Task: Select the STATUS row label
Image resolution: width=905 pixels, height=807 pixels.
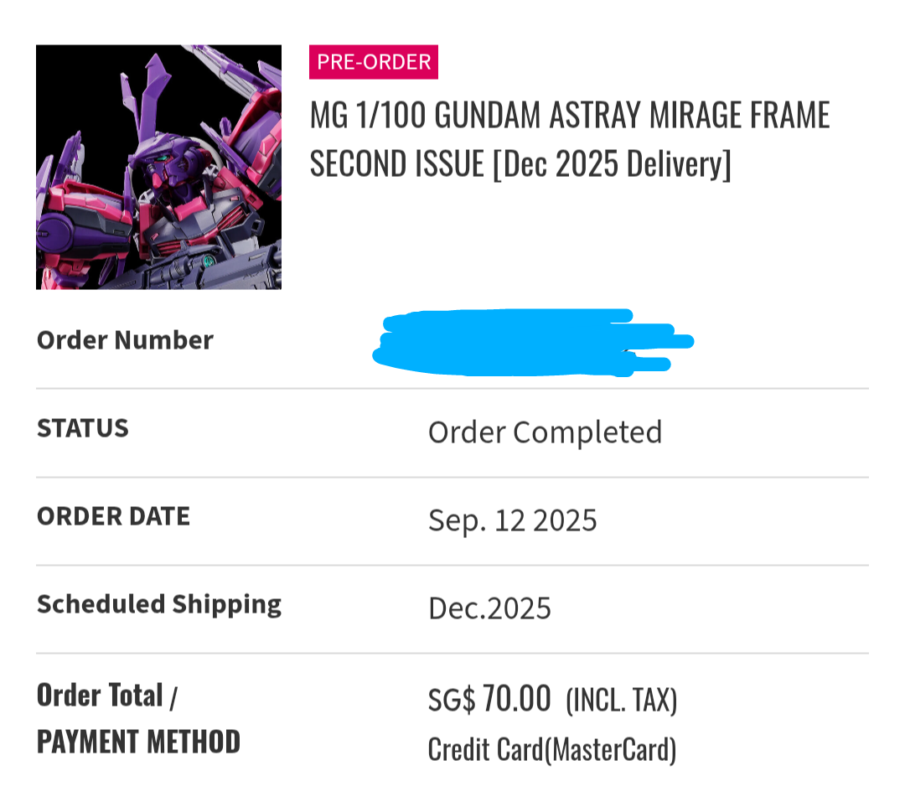Action: (x=82, y=428)
